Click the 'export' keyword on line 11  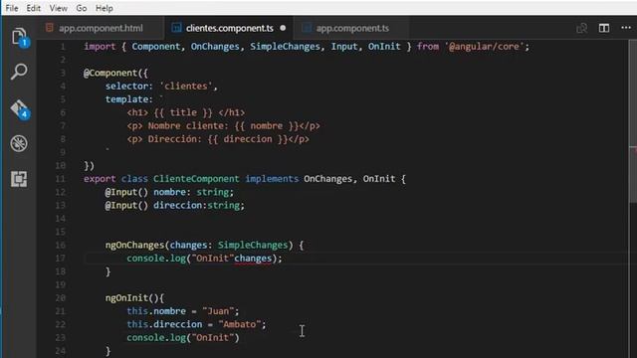[x=100, y=179]
